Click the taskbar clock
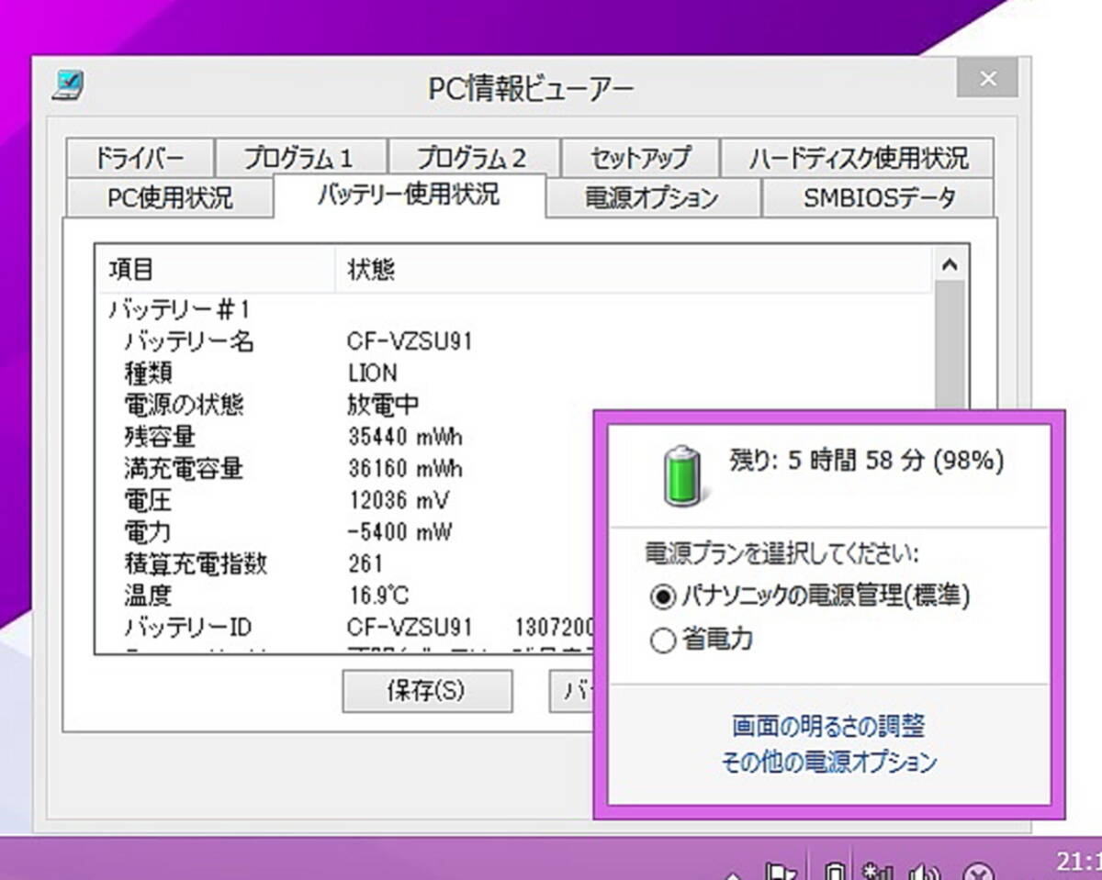 (x=1078, y=863)
